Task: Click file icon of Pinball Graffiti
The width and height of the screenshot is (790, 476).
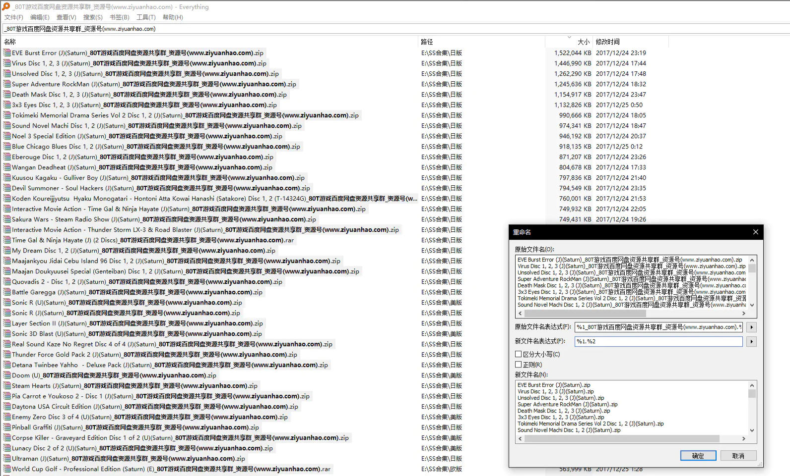Action: 7,427
